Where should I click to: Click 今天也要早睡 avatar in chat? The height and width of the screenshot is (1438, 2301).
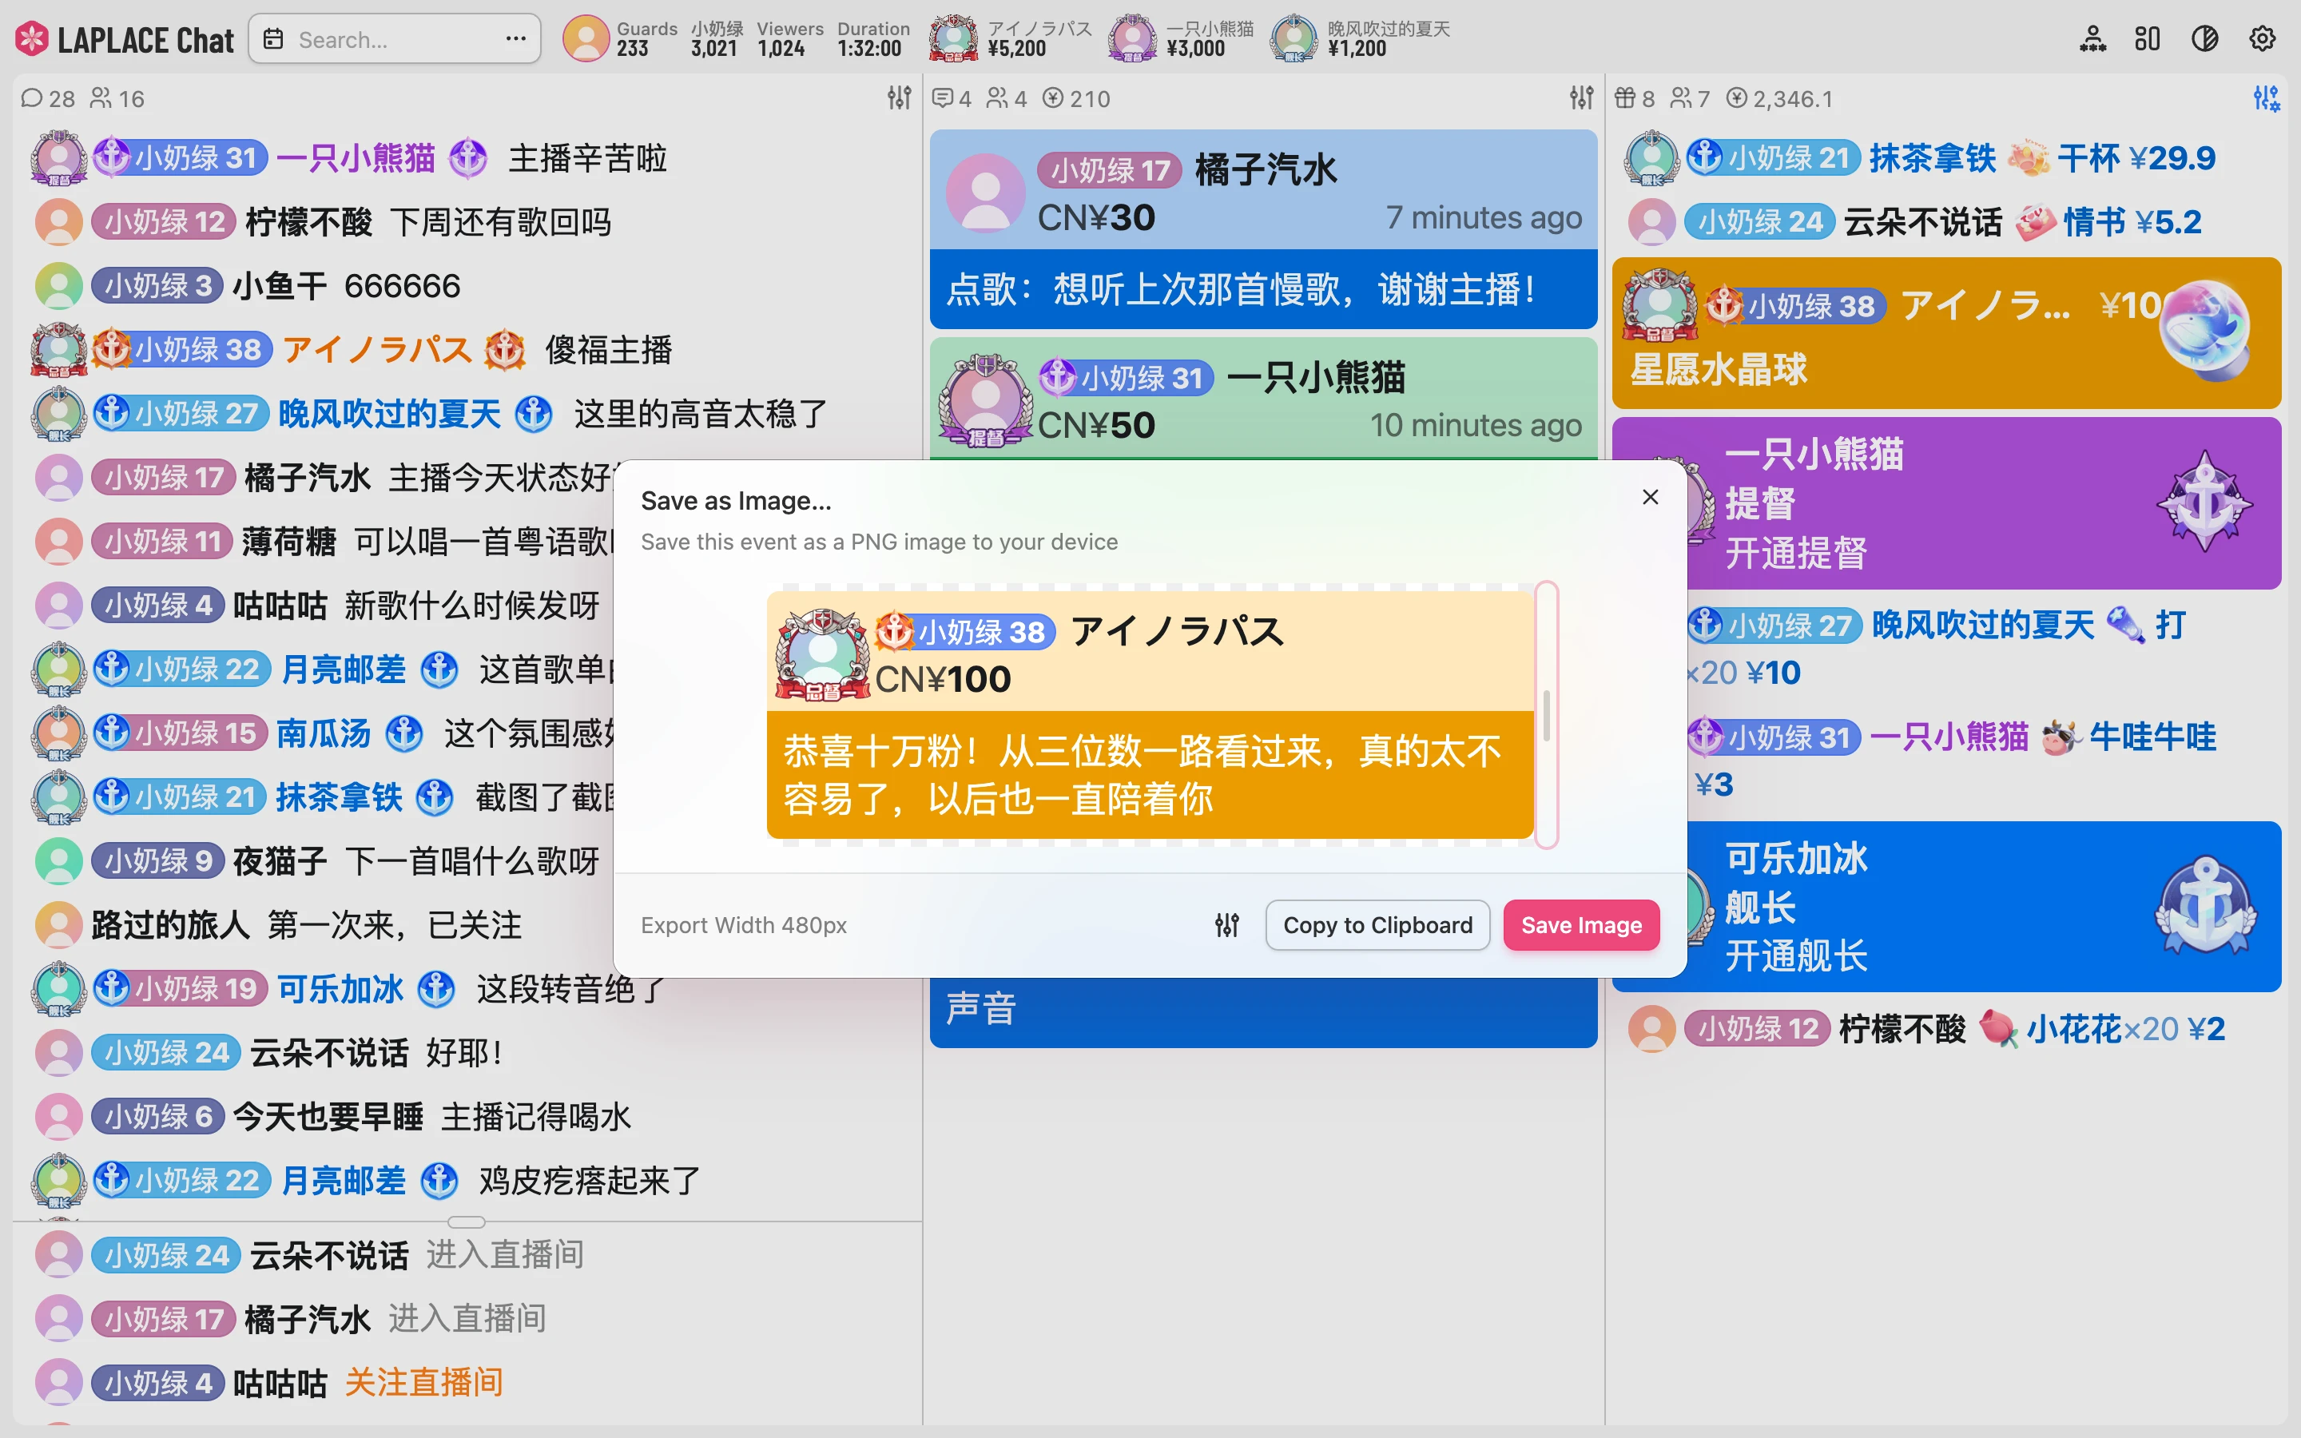click(59, 1118)
